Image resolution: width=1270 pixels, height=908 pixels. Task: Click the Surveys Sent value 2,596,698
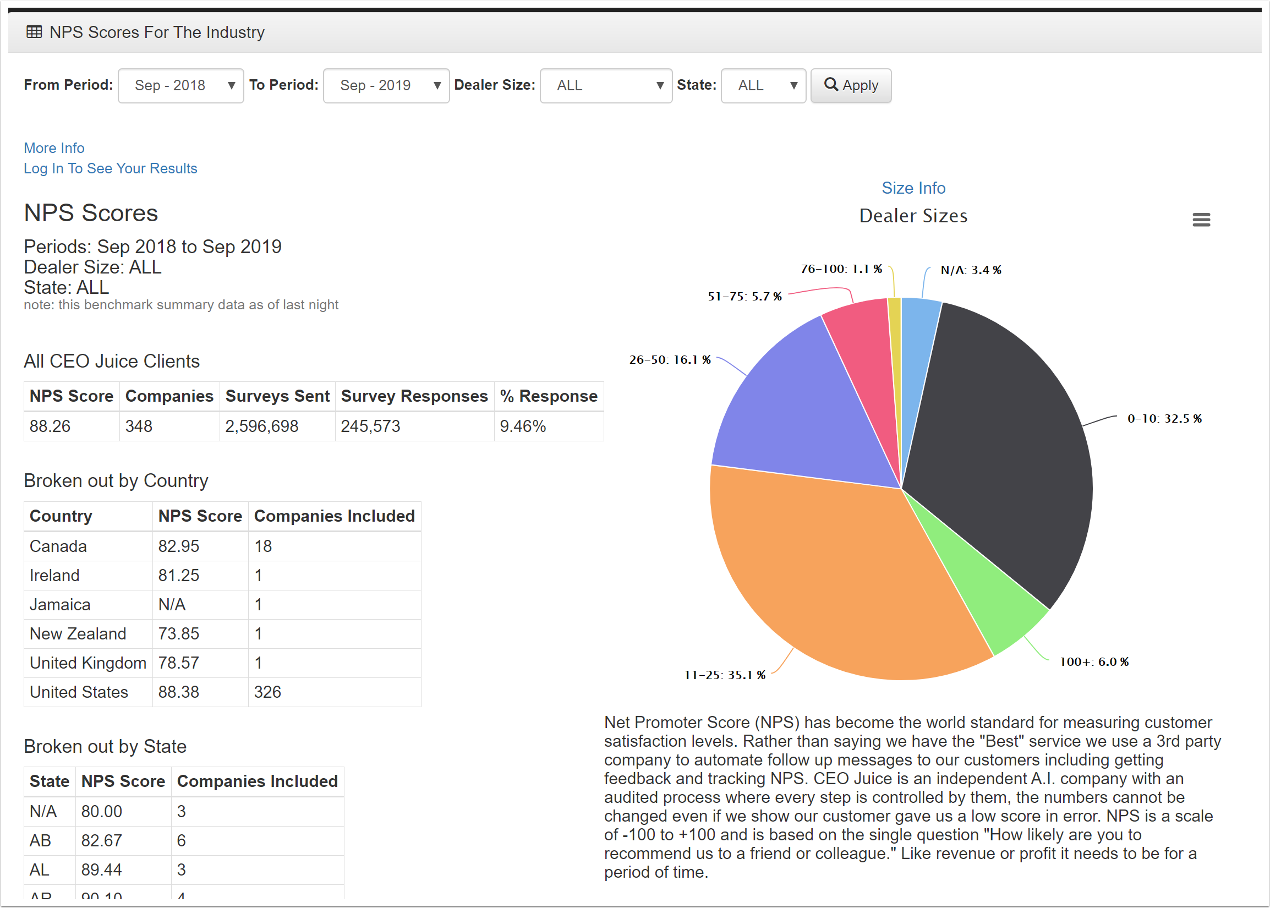pos(261,426)
